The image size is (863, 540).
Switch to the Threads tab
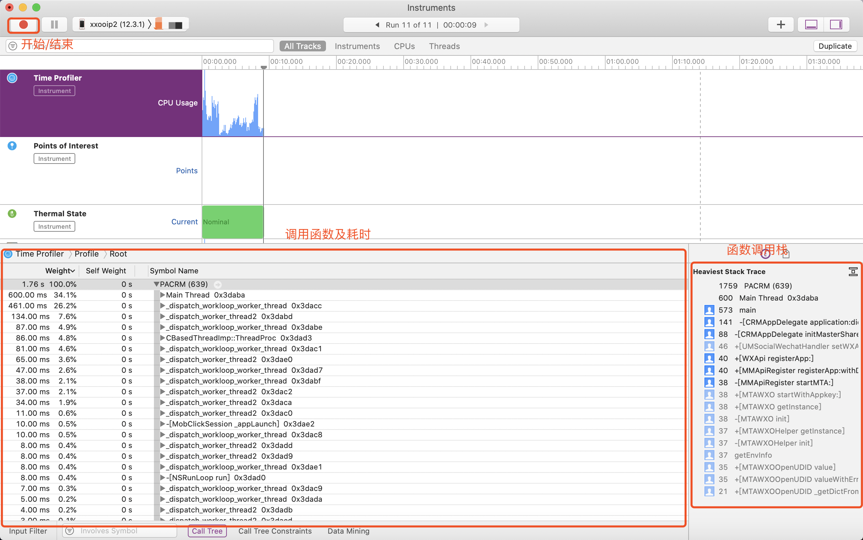click(x=444, y=46)
